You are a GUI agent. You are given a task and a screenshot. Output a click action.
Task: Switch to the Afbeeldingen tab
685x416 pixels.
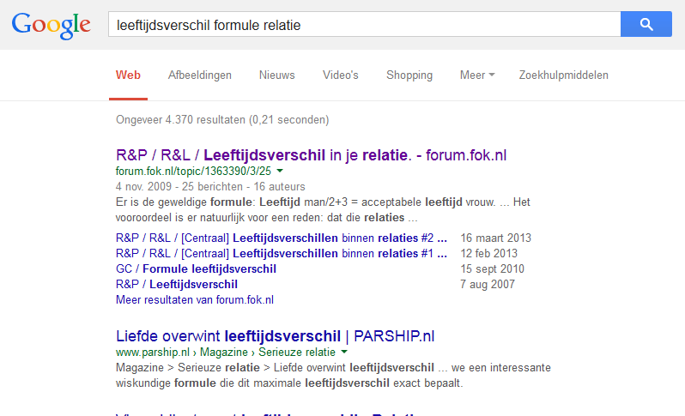click(x=200, y=75)
